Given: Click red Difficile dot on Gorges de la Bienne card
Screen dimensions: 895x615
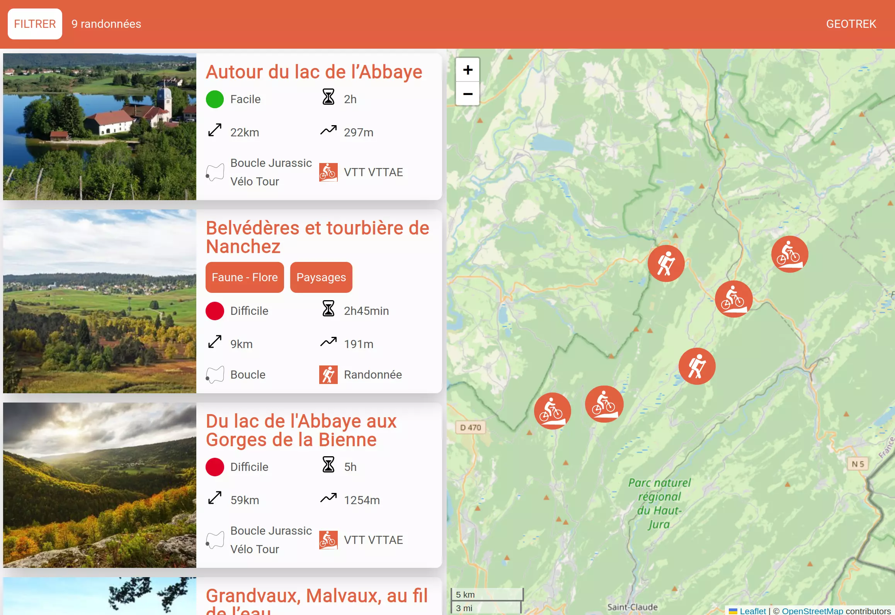Looking at the screenshot, I should [x=215, y=467].
